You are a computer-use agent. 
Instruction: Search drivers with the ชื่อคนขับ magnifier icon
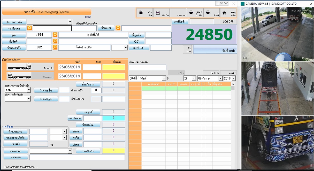(x=118, y=28)
